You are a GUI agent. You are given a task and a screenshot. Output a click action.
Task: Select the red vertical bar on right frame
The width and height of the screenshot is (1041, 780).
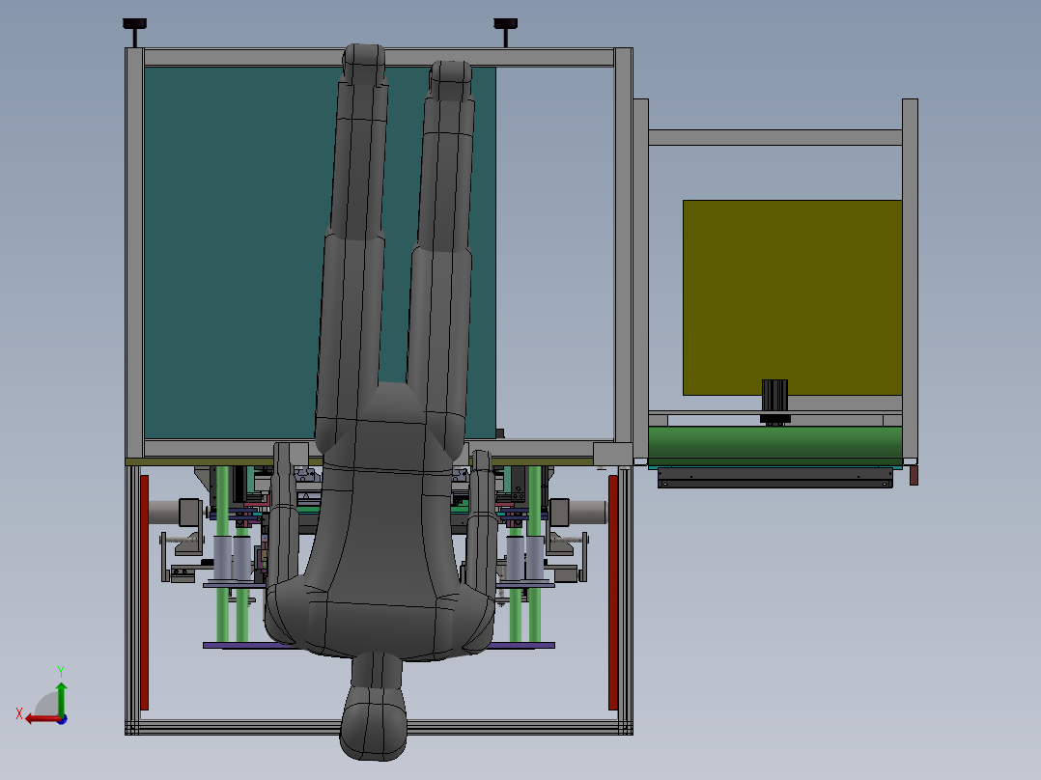pyautogui.click(x=613, y=592)
